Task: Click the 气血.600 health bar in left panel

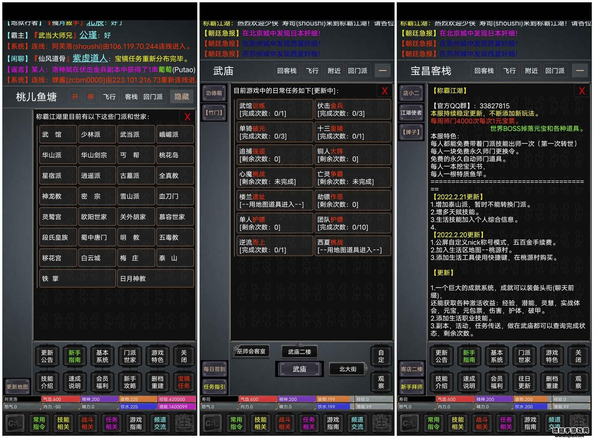Action: point(61,399)
